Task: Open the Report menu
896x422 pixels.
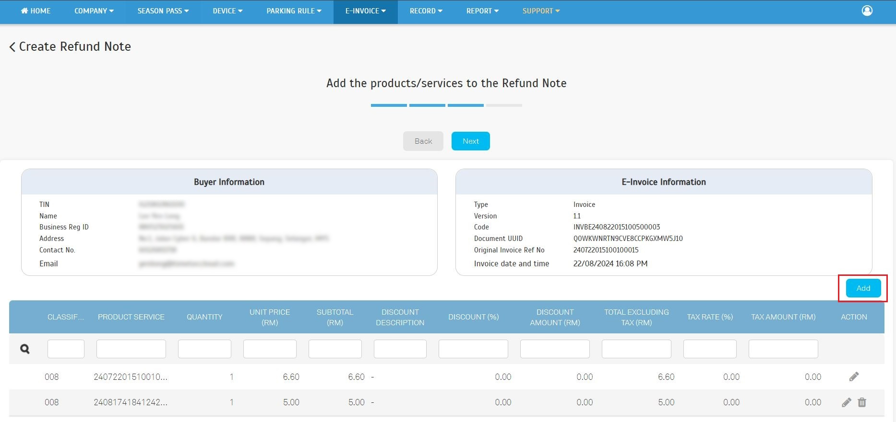Action: (482, 11)
